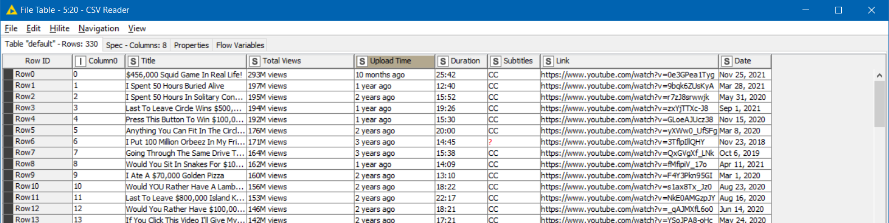This screenshot has height=223, width=889.
Task: Click the string type icon in Total Views header
Action: pos(255,62)
